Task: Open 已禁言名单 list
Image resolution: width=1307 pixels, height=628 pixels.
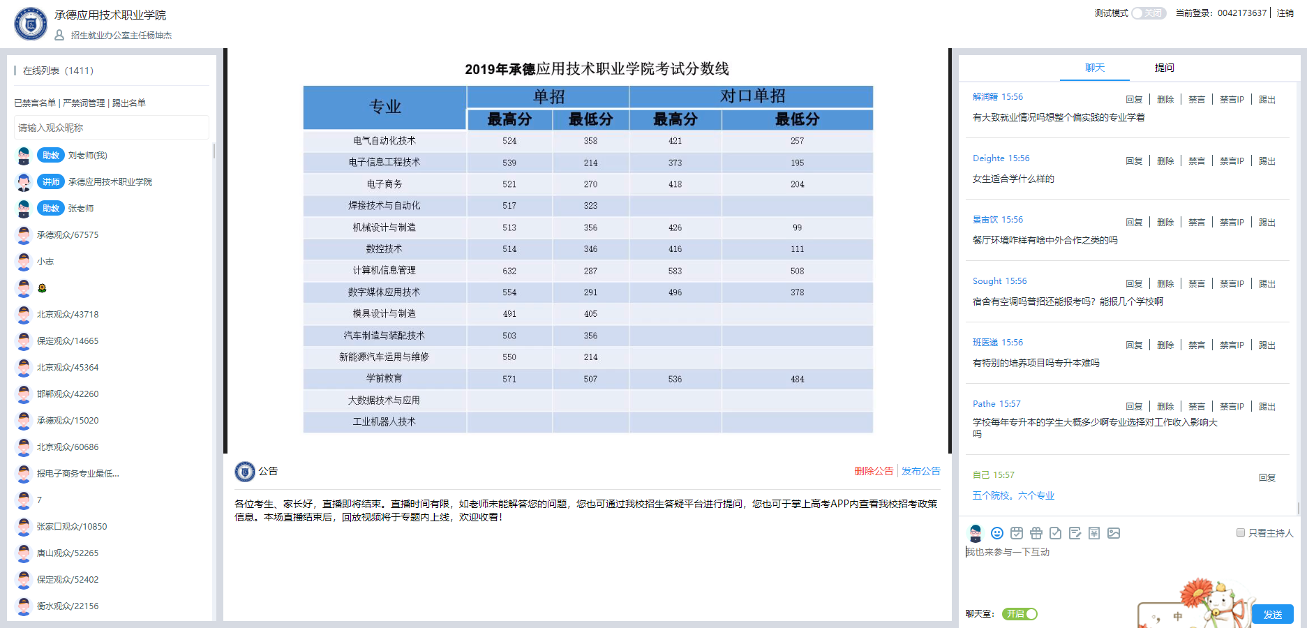Action: point(35,103)
